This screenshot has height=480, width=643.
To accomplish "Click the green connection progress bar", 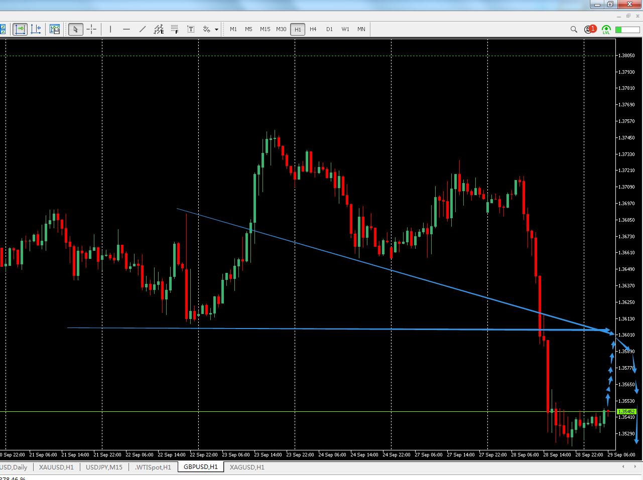I will coord(627,30).
